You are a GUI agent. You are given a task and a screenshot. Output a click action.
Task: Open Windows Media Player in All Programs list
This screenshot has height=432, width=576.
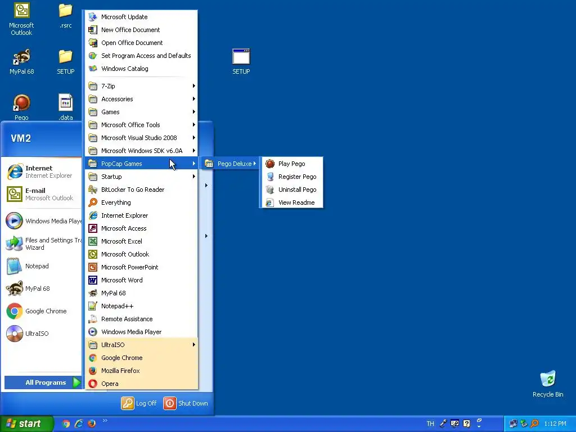(142, 332)
